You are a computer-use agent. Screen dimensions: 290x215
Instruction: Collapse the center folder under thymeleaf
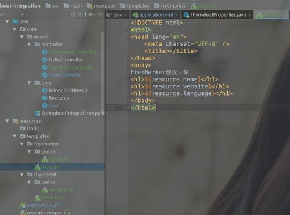coord(29,182)
